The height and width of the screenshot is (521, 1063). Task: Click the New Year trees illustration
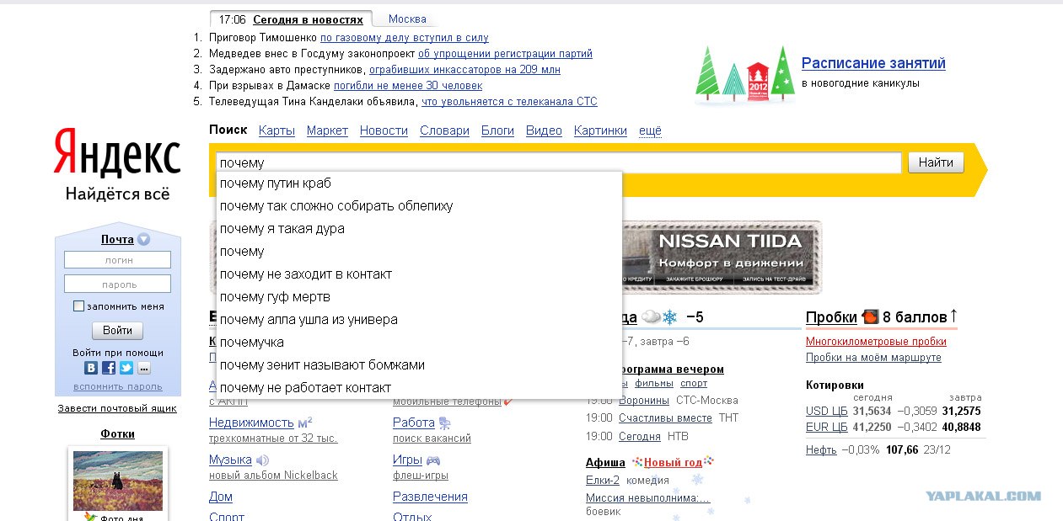coord(745,76)
